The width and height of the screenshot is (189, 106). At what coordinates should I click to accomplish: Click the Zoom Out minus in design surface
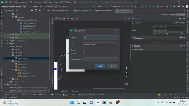[x=126, y=77]
